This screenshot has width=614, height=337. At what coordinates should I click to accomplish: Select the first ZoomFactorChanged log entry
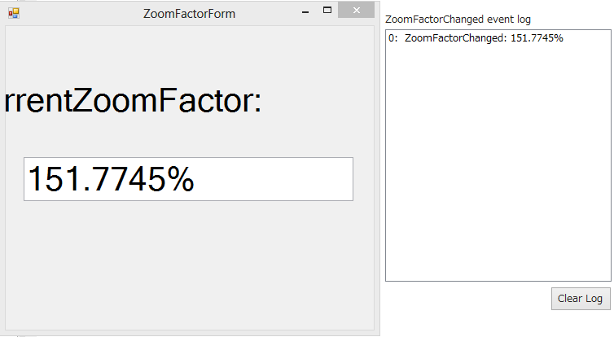click(476, 38)
